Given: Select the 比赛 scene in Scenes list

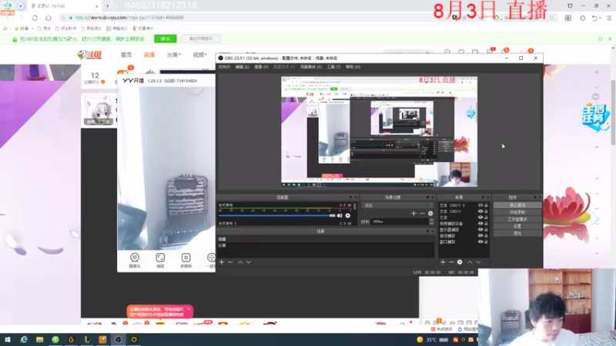Looking at the screenshot, I should (x=325, y=245).
